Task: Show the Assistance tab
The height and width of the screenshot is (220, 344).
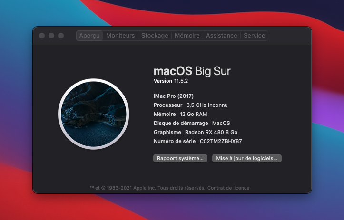Action: point(221,36)
